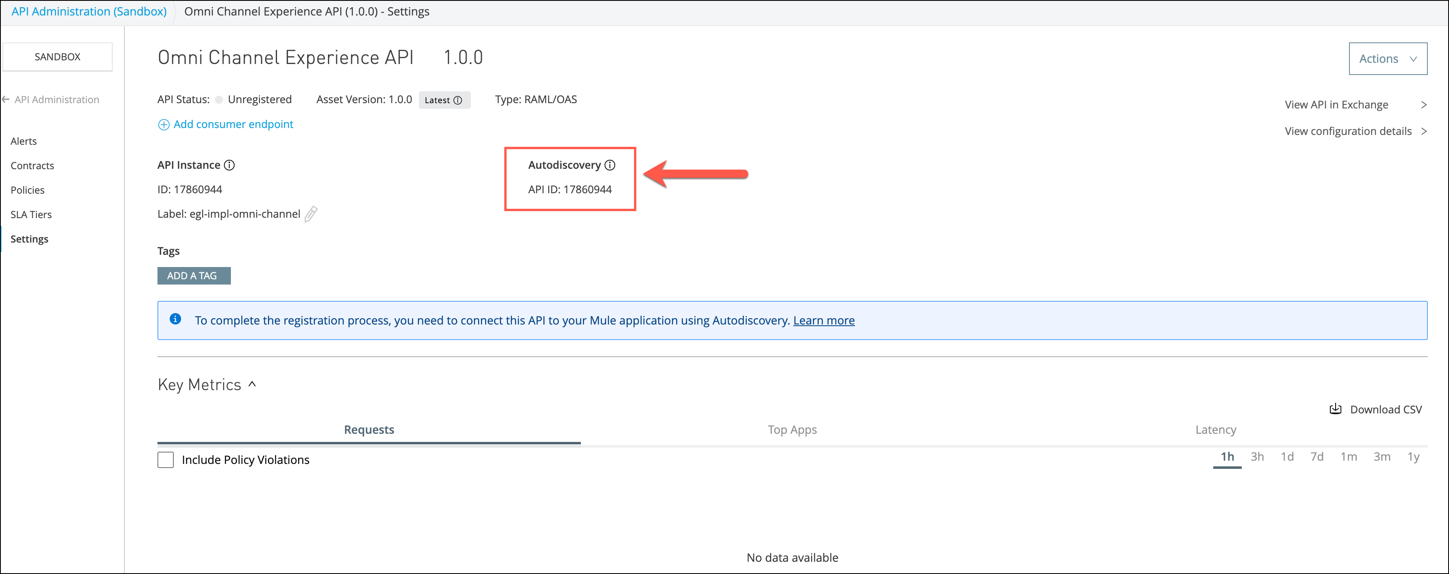Click the ADD A TAG button
The width and height of the screenshot is (1449, 574).
point(194,276)
